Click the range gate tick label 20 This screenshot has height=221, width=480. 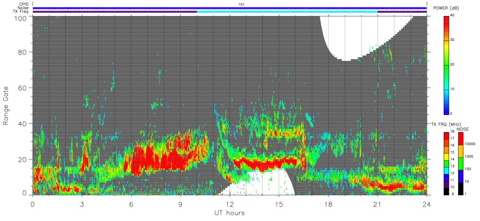tap(22, 159)
